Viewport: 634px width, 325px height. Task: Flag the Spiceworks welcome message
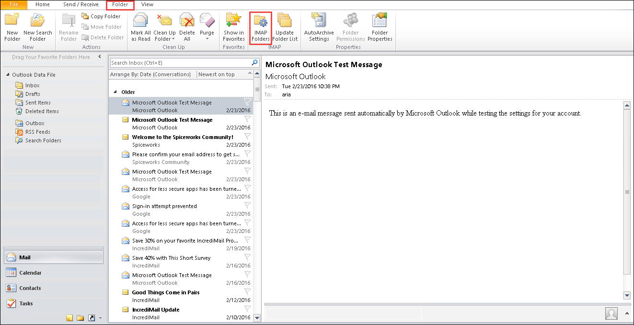247,136
